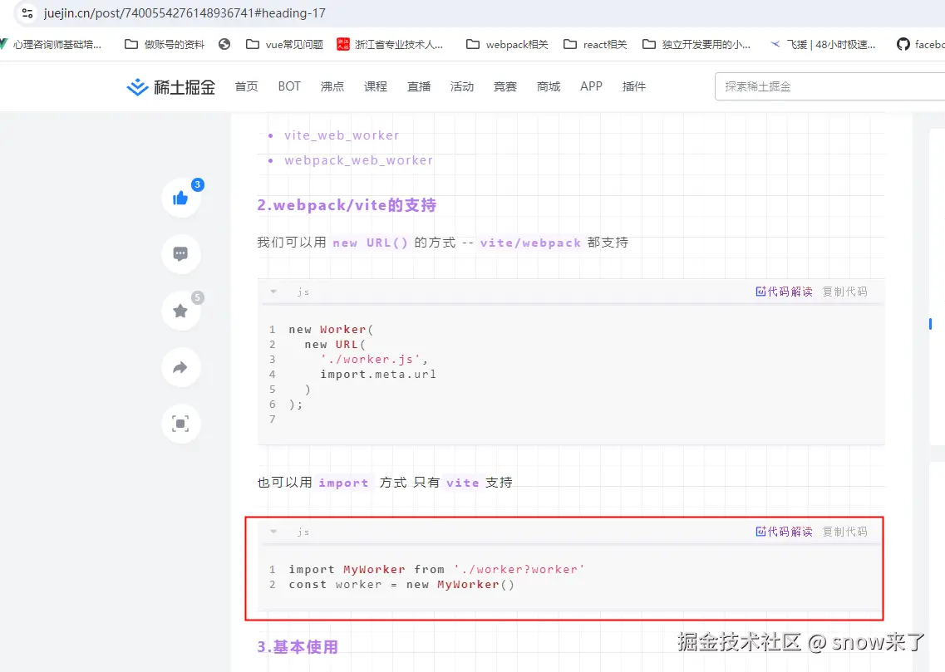Open the 直播 nav item
The width and height of the screenshot is (945, 672).
[419, 86]
